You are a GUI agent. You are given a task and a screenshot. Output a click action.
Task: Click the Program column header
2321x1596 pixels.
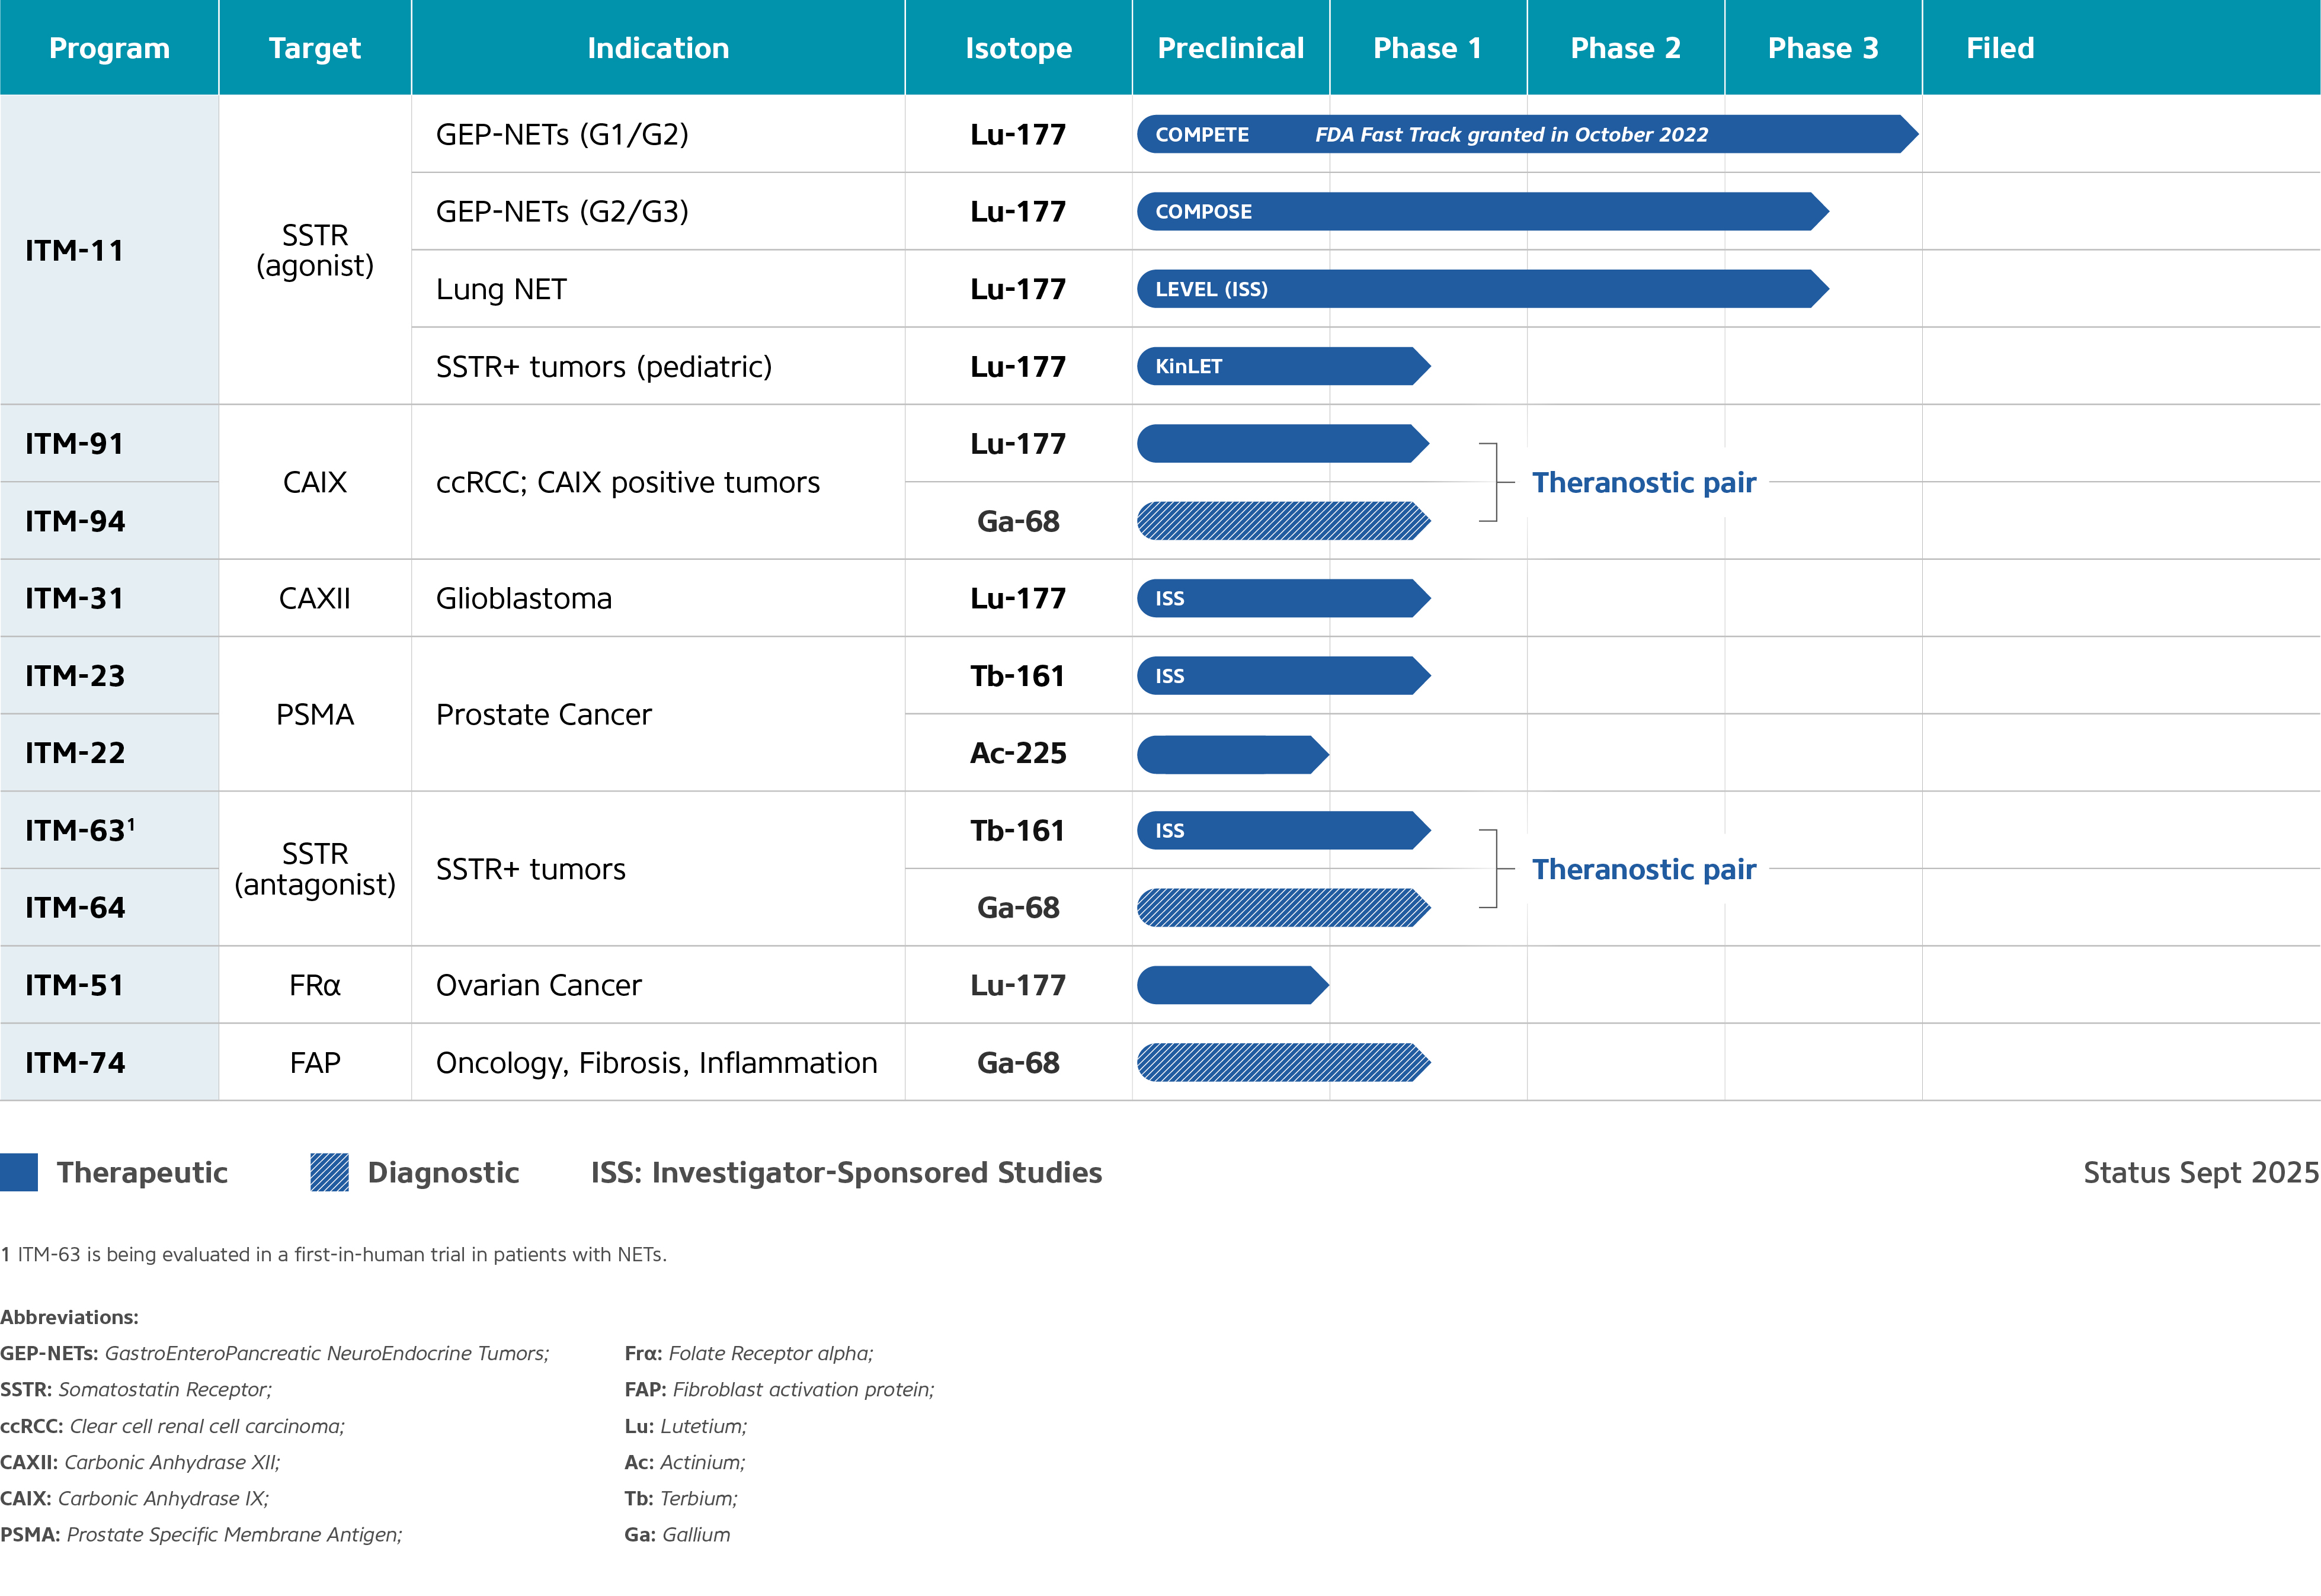[109, 48]
